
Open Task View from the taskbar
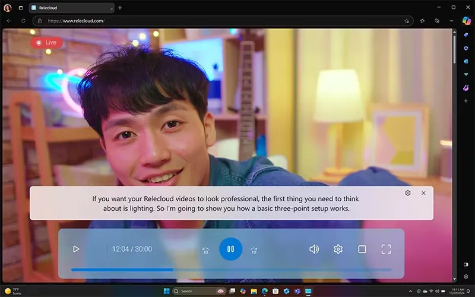click(232, 291)
